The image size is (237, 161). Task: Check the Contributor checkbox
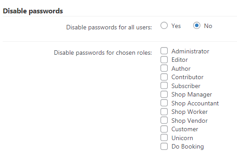click(x=164, y=77)
